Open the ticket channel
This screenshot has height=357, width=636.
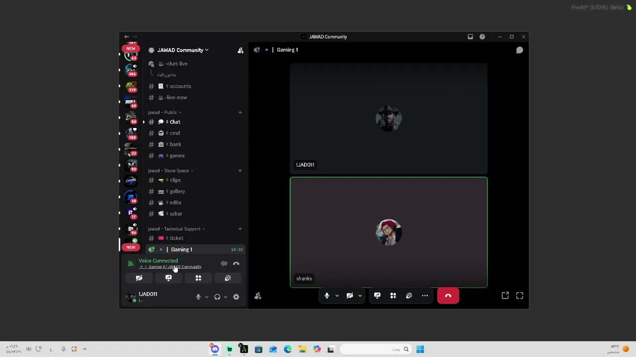coord(195,238)
